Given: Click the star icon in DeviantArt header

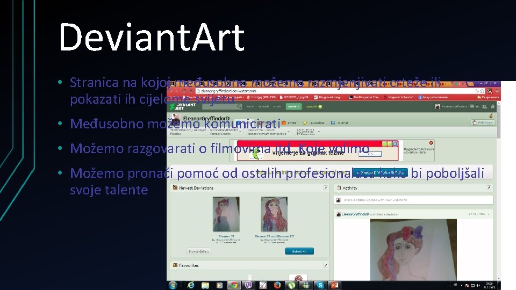Looking at the screenshot, I should [493, 106].
